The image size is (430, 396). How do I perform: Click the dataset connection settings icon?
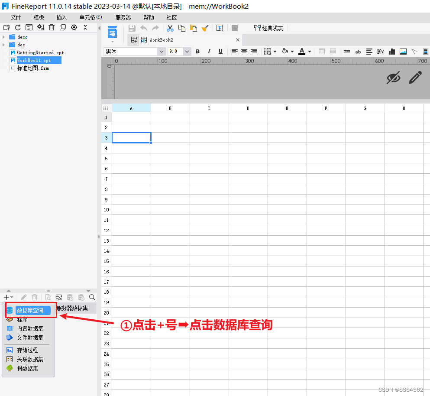59,298
